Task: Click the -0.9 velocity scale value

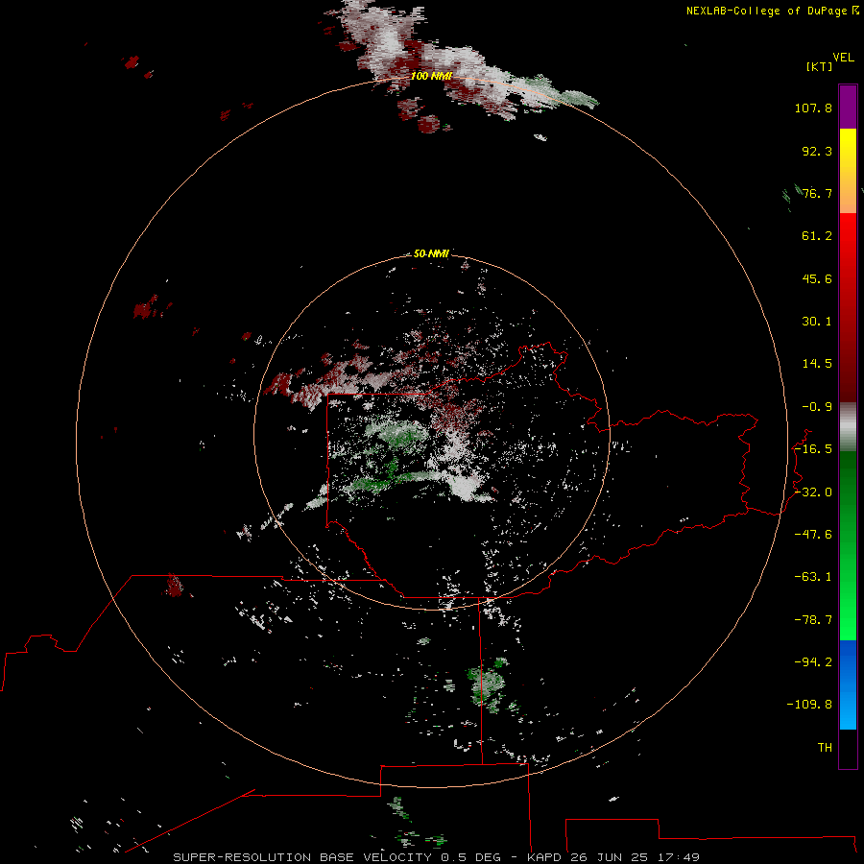Action: [x=817, y=407]
